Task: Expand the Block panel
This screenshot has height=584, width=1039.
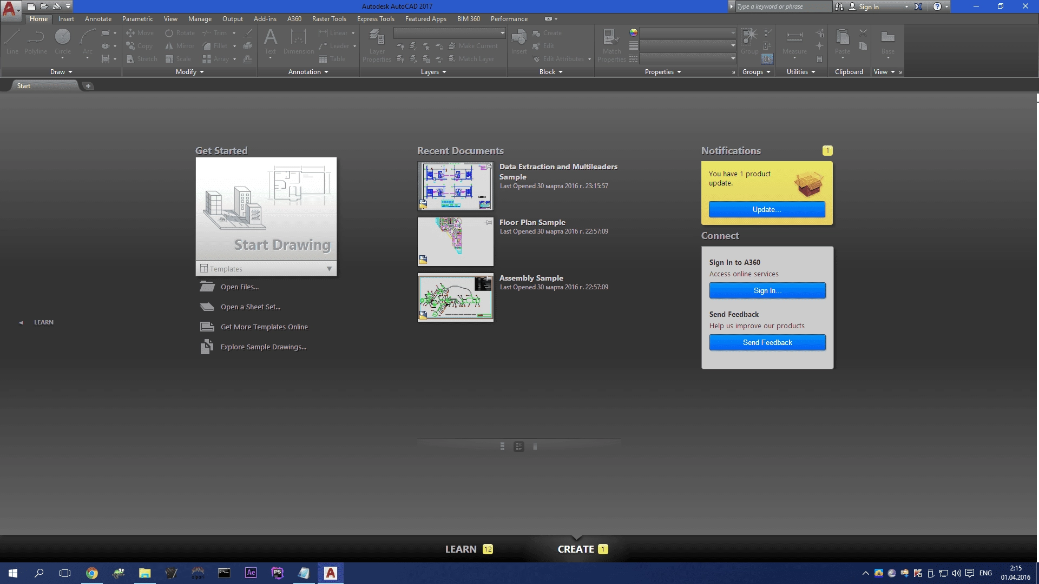Action: (x=551, y=72)
